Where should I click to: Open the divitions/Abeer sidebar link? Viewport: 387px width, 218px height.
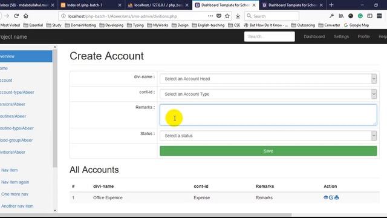(x=12, y=152)
